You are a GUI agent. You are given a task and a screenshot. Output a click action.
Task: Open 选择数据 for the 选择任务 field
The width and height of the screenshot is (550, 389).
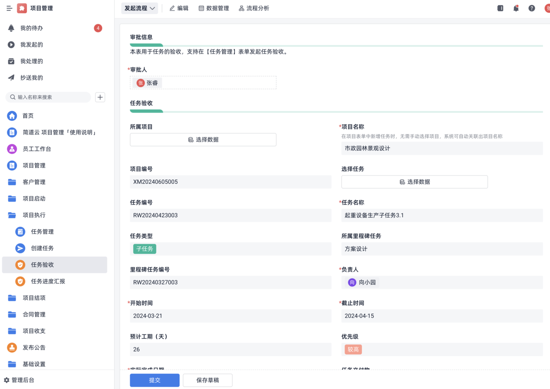pos(414,181)
